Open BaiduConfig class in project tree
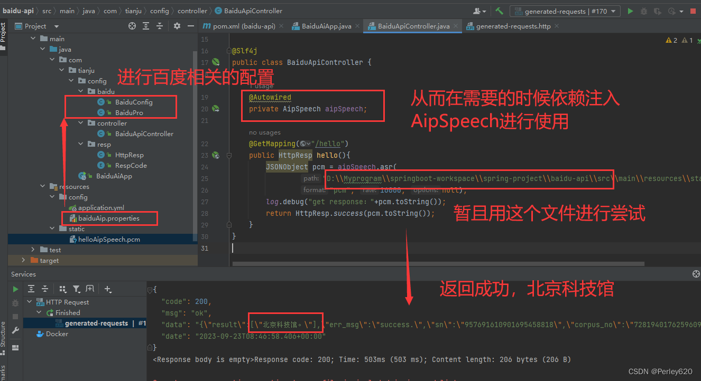Screen dimensions: 701x381 point(134,102)
